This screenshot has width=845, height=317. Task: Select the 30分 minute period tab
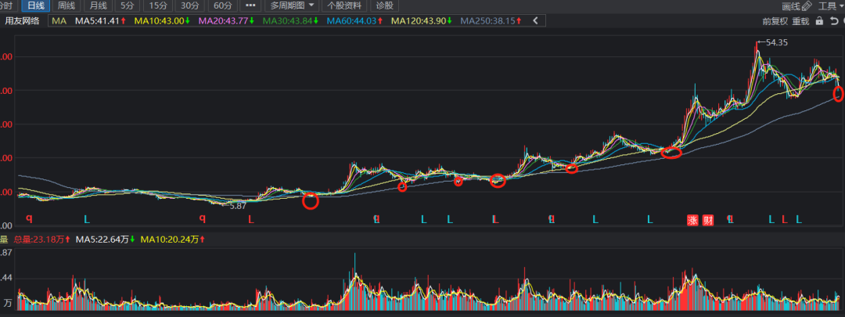coord(190,6)
